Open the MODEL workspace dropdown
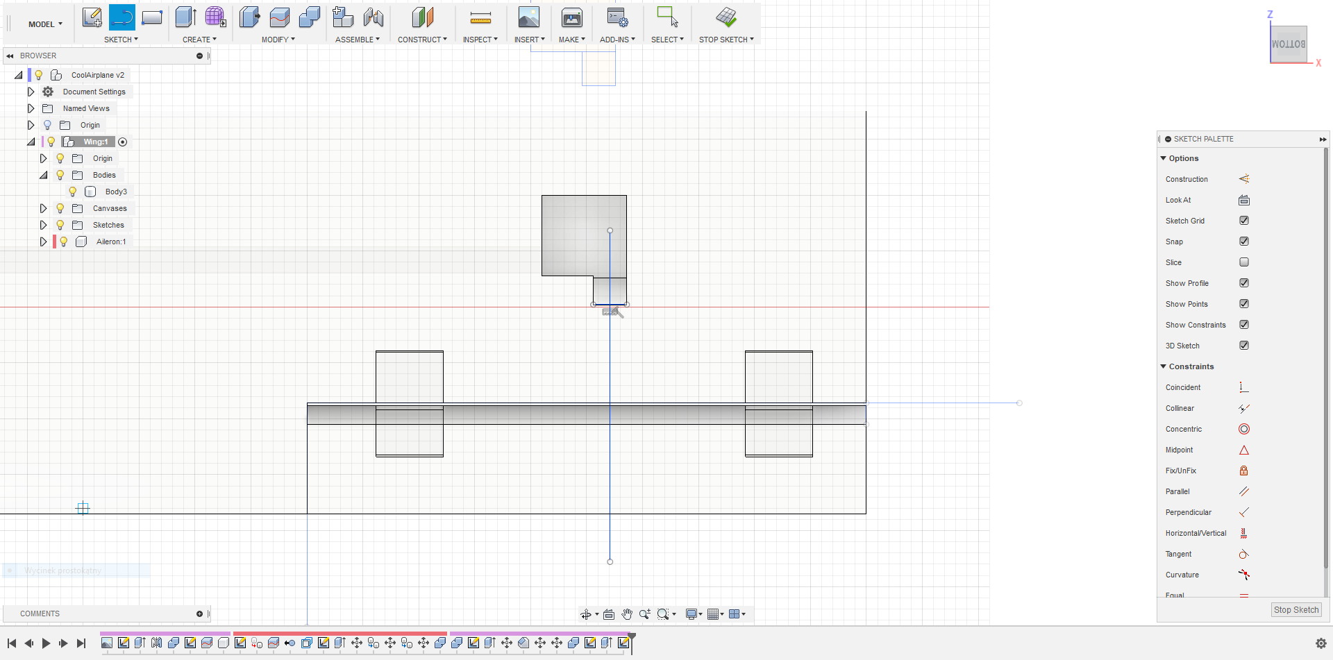 coord(45,24)
